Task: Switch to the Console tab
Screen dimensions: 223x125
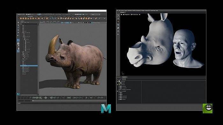Action: tap(118, 77)
